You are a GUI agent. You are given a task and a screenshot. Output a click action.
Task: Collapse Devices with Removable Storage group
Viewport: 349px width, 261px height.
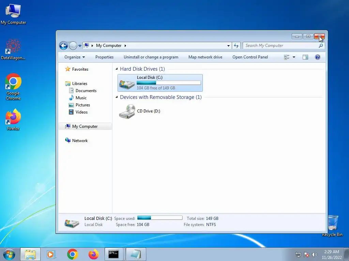click(117, 97)
